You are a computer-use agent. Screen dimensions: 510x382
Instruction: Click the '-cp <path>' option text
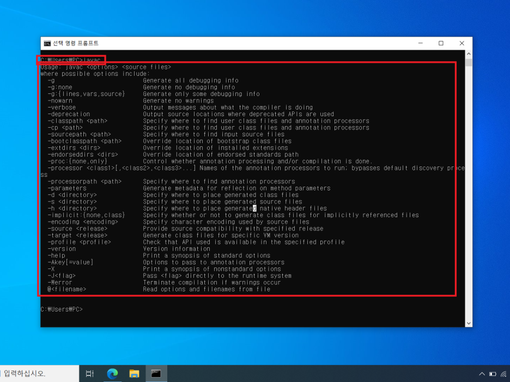pyautogui.click(x=65, y=128)
